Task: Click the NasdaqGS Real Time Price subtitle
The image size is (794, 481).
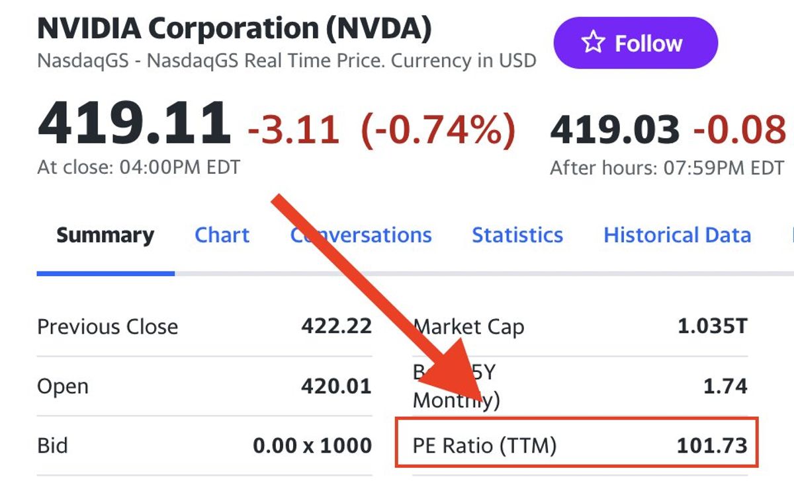Action: pyautogui.click(x=287, y=61)
